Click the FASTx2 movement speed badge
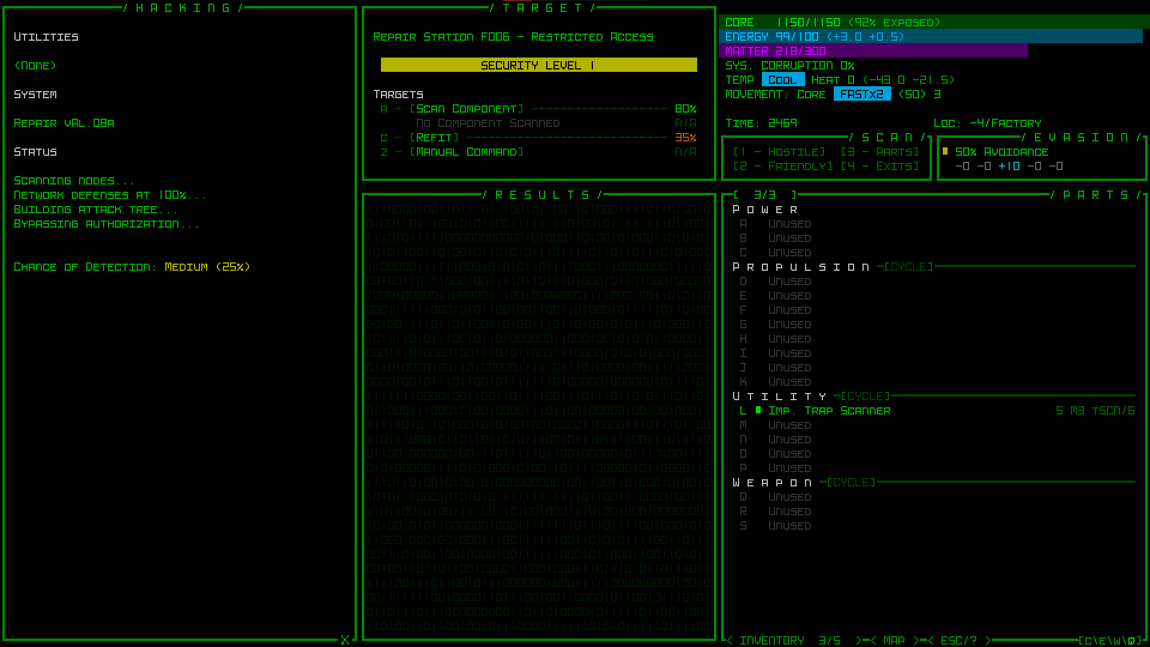 [862, 95]
